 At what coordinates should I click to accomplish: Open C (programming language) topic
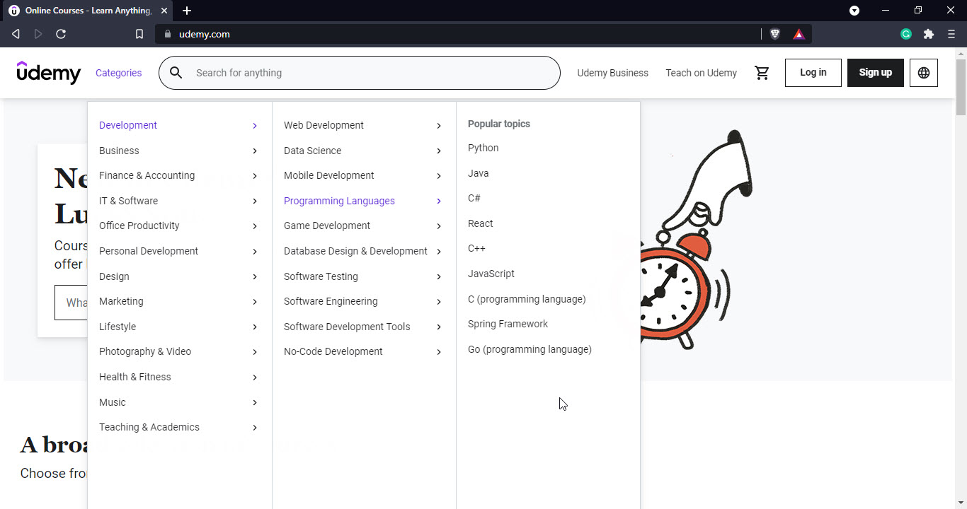527,299
